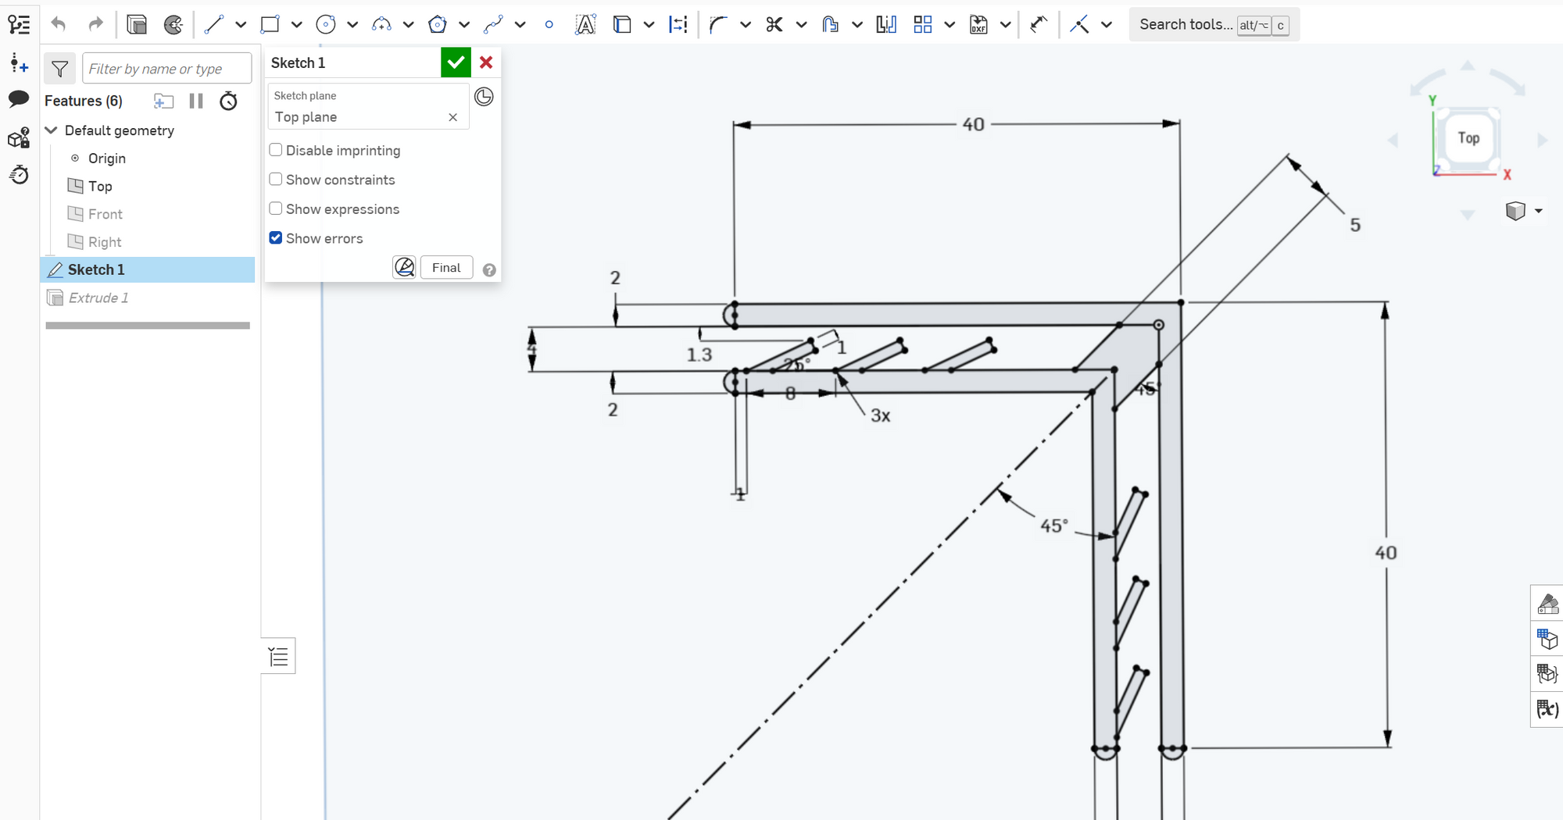
Task: Open the variable table (x) icon
Action: pyautogui.click(x=1547, y=708)
